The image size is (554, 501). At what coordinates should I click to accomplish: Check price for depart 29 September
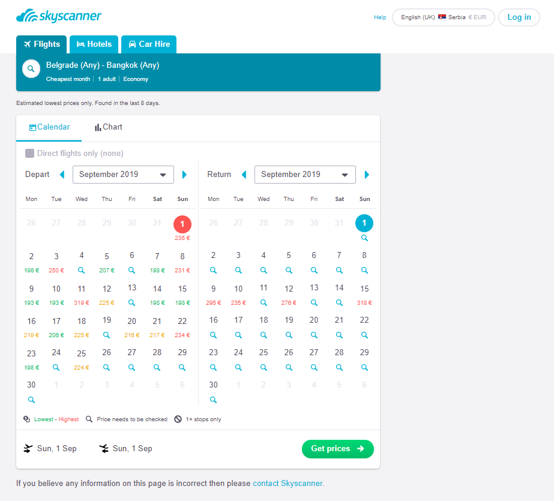(182, 367)
